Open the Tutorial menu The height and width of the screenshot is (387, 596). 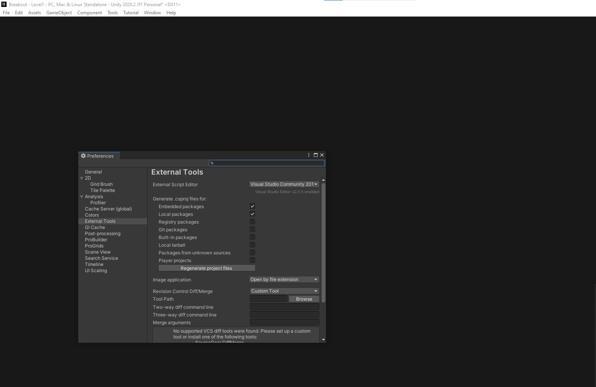[131, 13]
